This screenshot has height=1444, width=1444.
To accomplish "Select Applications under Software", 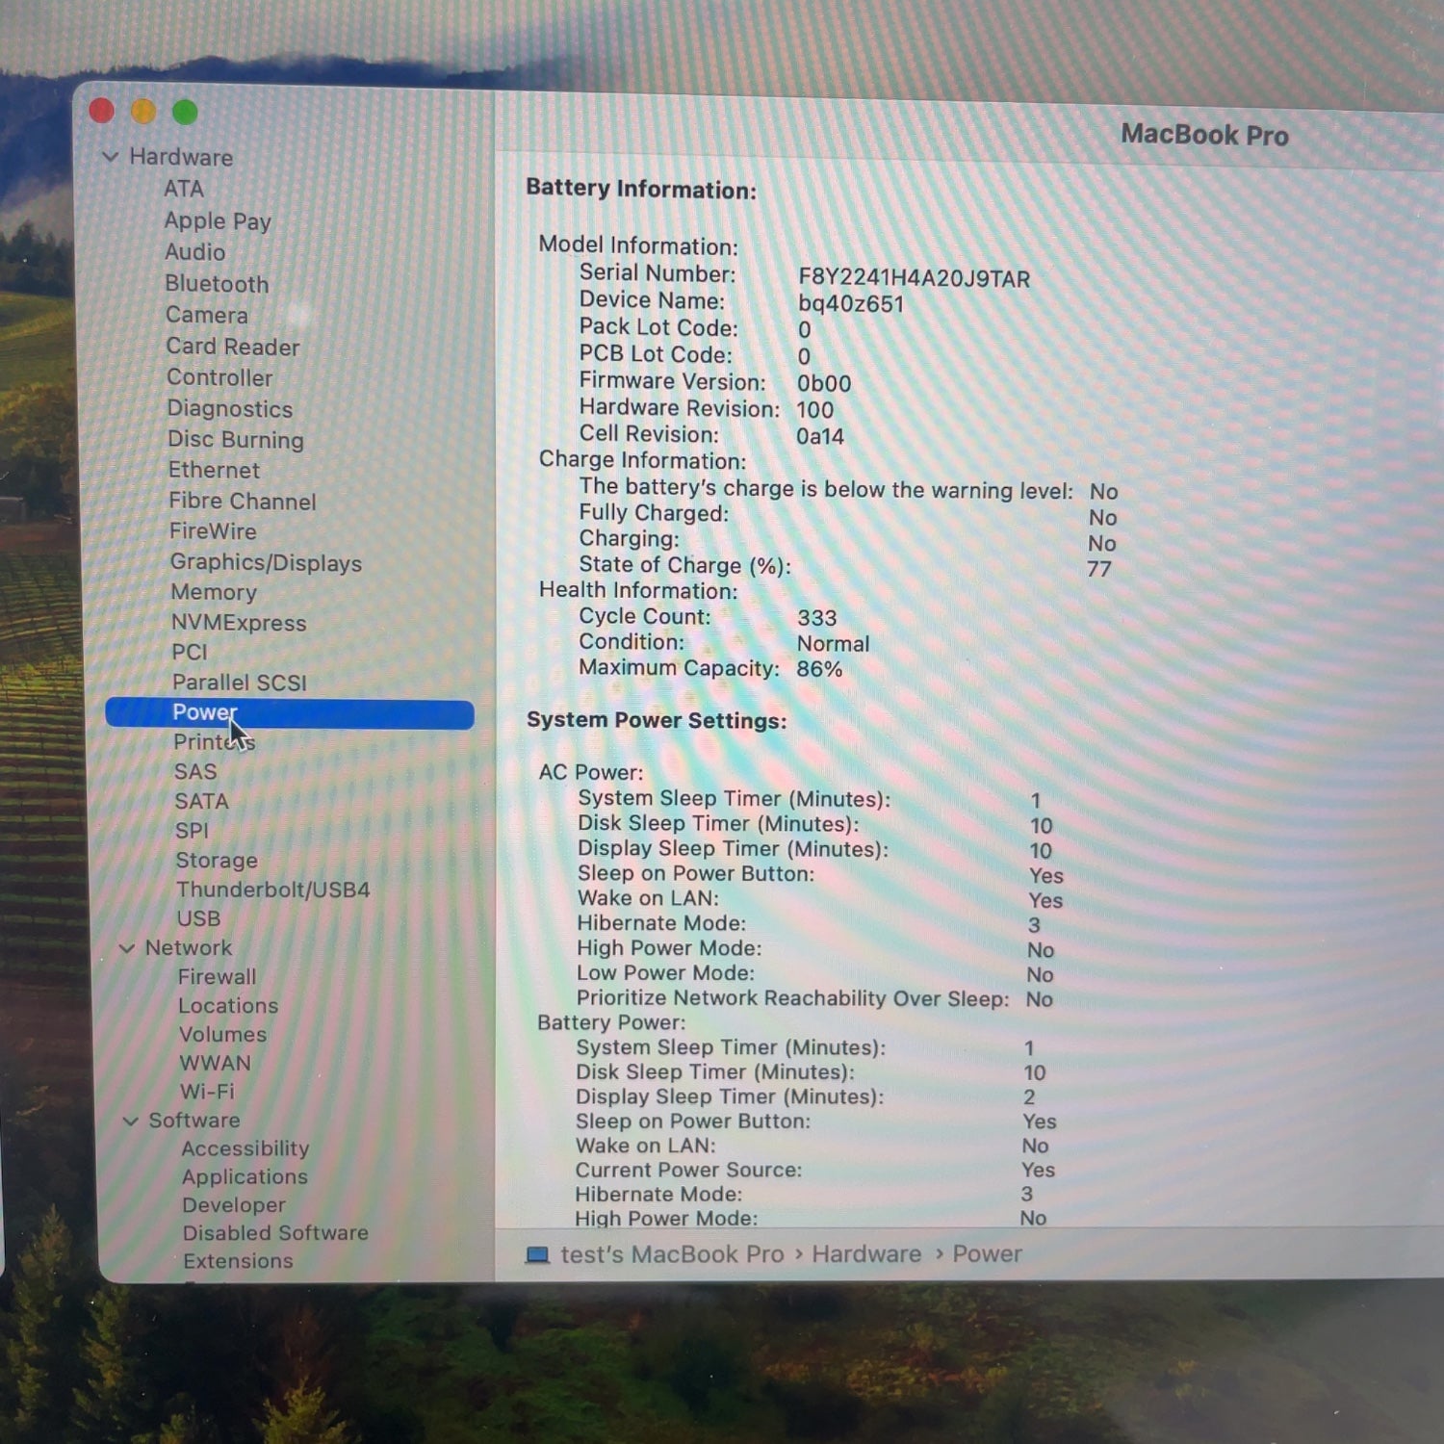I will 245,1176.
